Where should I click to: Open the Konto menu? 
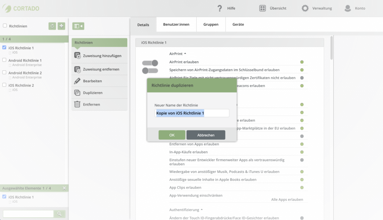tap(360, 8)
